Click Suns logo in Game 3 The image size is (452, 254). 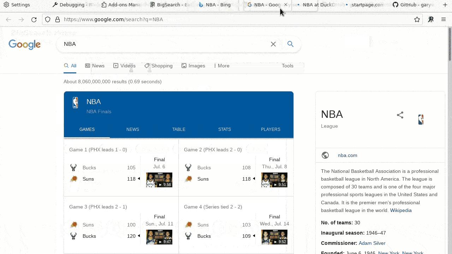click(x=74, y=225)
